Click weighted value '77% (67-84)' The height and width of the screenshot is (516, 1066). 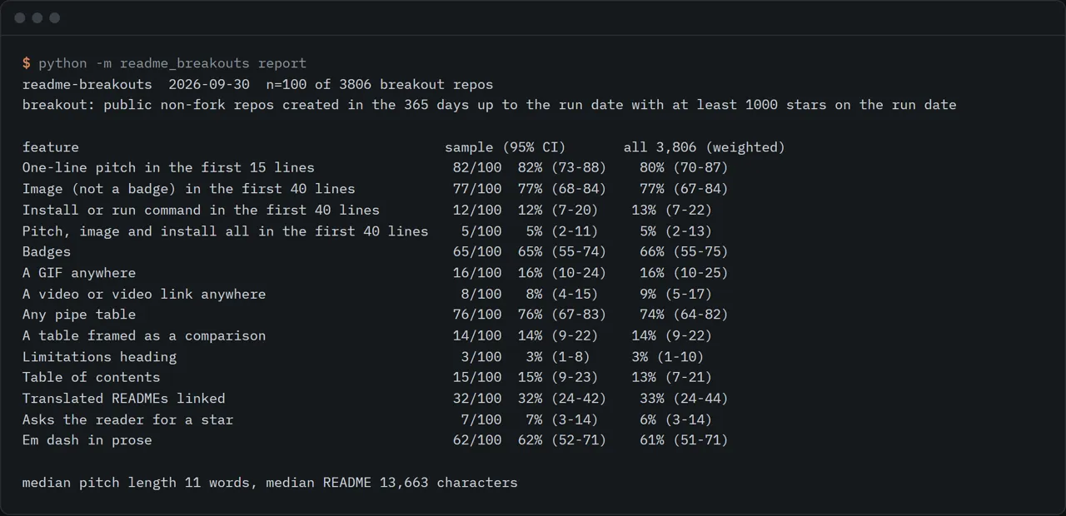684,189
